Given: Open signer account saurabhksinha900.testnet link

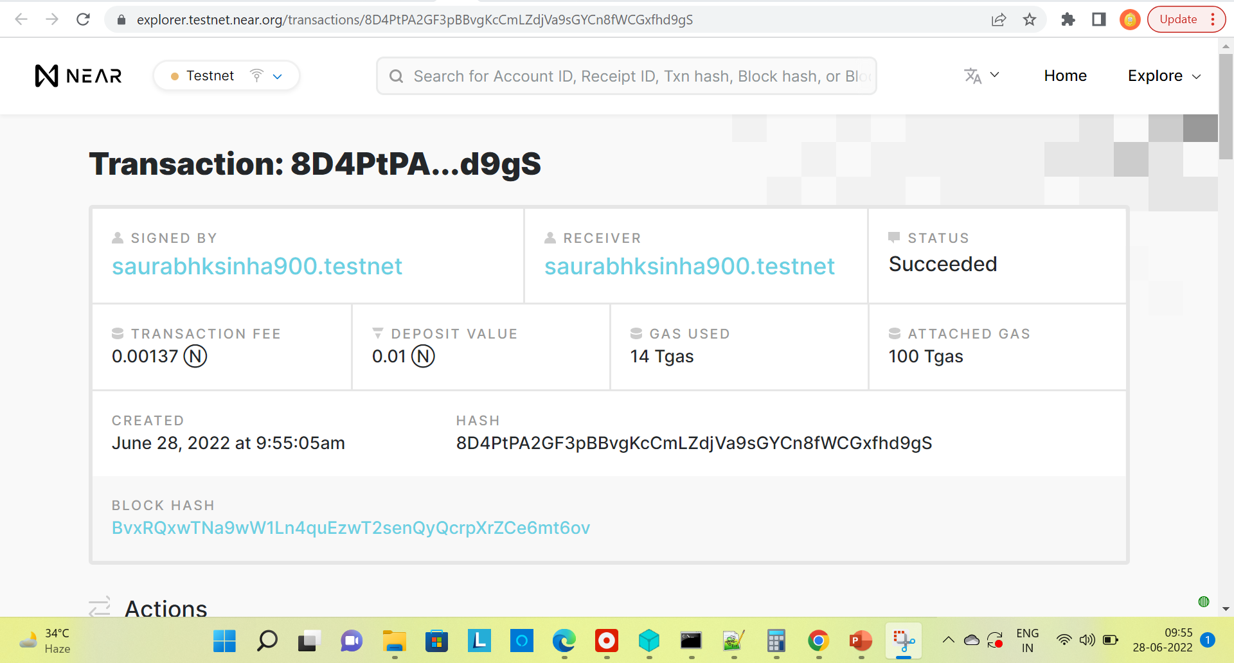Looking at the screenshot, I should [x=257, y=266].
